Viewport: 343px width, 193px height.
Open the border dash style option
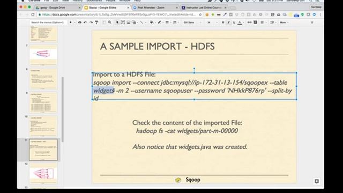click(x=175, y=23)
